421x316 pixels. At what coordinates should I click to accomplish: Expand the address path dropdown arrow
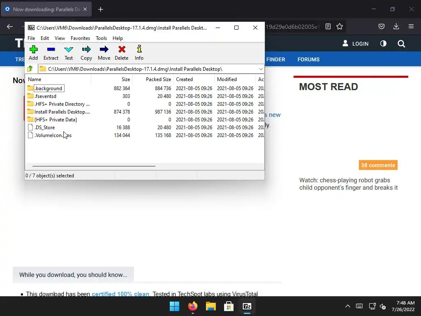261,69
